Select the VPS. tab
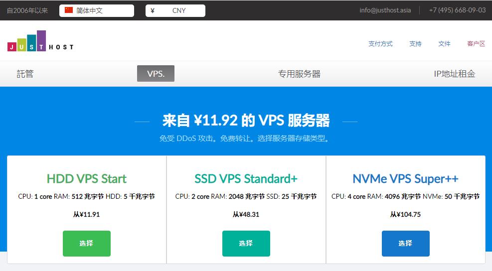The height and width of the screenshot is (271, 492). coord(156,73)
